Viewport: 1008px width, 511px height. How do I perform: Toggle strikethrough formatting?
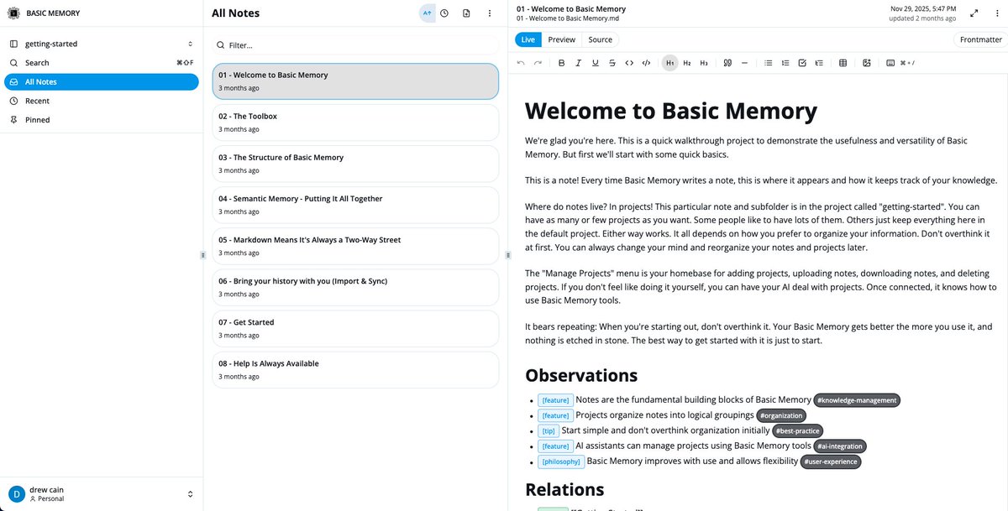tap(612, 63)
